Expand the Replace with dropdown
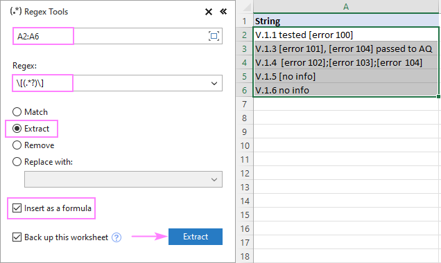This screenshot has height=263, width=441. click(214, 179)
